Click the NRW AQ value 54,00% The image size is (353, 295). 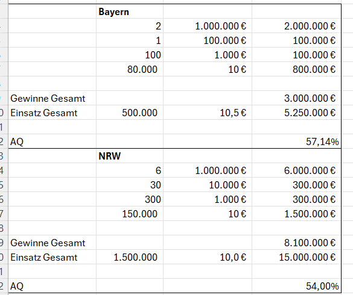[296, 286]
